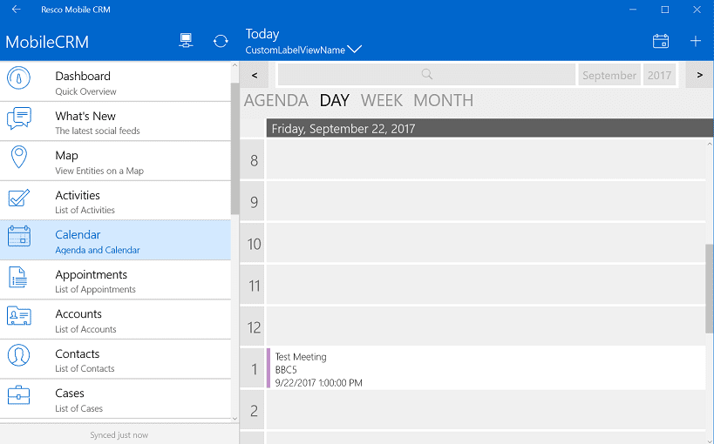The width and height of the screenshot is (714, 444).
Task: Click the sidebar menu scrollbar
Action: pos(235,148)
